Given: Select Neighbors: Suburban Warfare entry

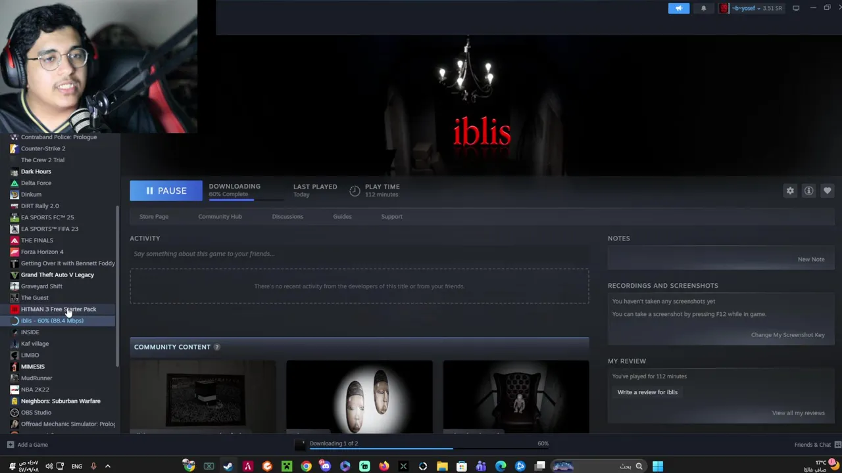Looking at the screenshot, I should point(61,401).
